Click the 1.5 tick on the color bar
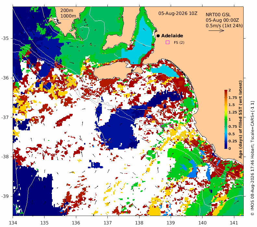Image resolution: width=257 pixels, height=227 pixels. [232, 105]
